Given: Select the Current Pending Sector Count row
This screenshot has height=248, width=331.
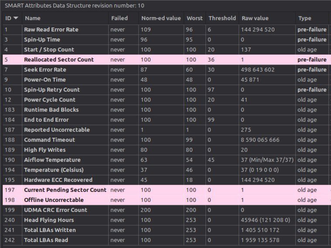Looking at the screenshot, I should coord(65,190).
